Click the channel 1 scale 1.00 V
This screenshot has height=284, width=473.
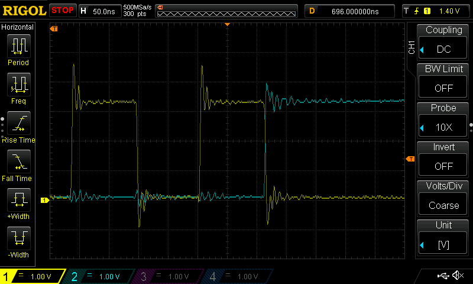tap(41, 277)
